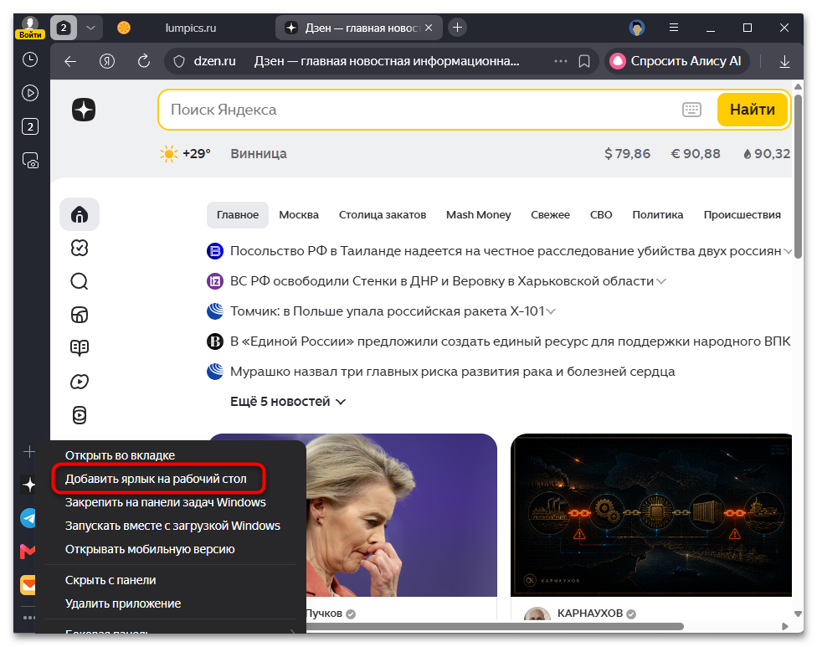Open the Dzen articles book icon

[80, 348]
